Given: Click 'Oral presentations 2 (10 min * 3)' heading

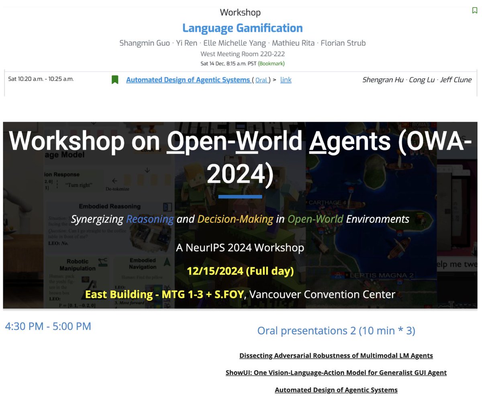Looking at the screenshot, I should tap(336, 331).
